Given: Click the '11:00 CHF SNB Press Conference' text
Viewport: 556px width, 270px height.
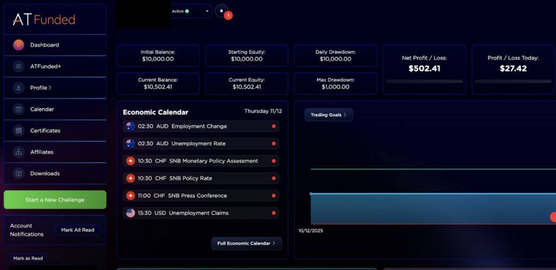Looking at the screenshot, I should coord(182,196).
